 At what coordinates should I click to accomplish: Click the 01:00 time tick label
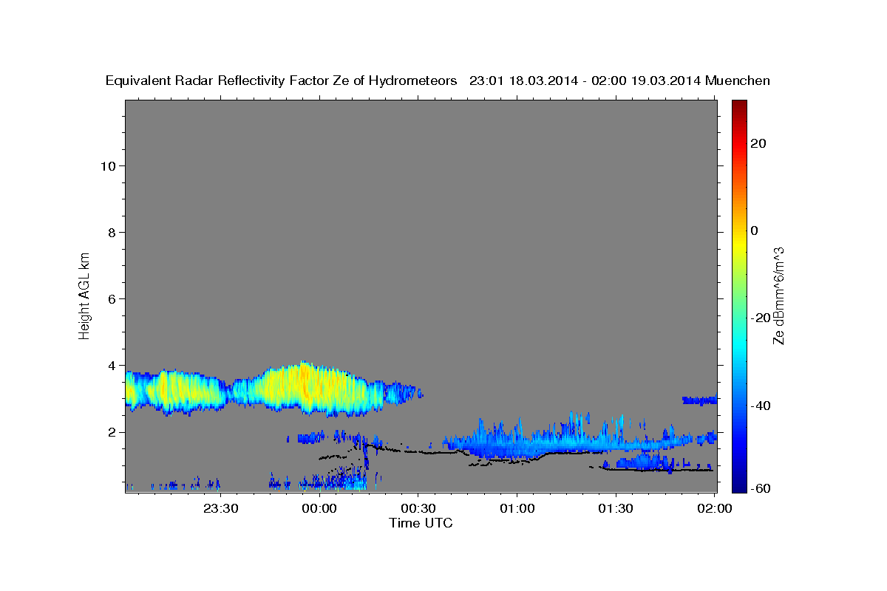pyautogui.click(x=517, y=508)
